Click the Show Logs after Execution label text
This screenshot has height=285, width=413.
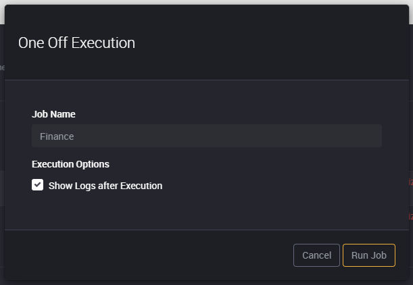[x=105, y=186]
